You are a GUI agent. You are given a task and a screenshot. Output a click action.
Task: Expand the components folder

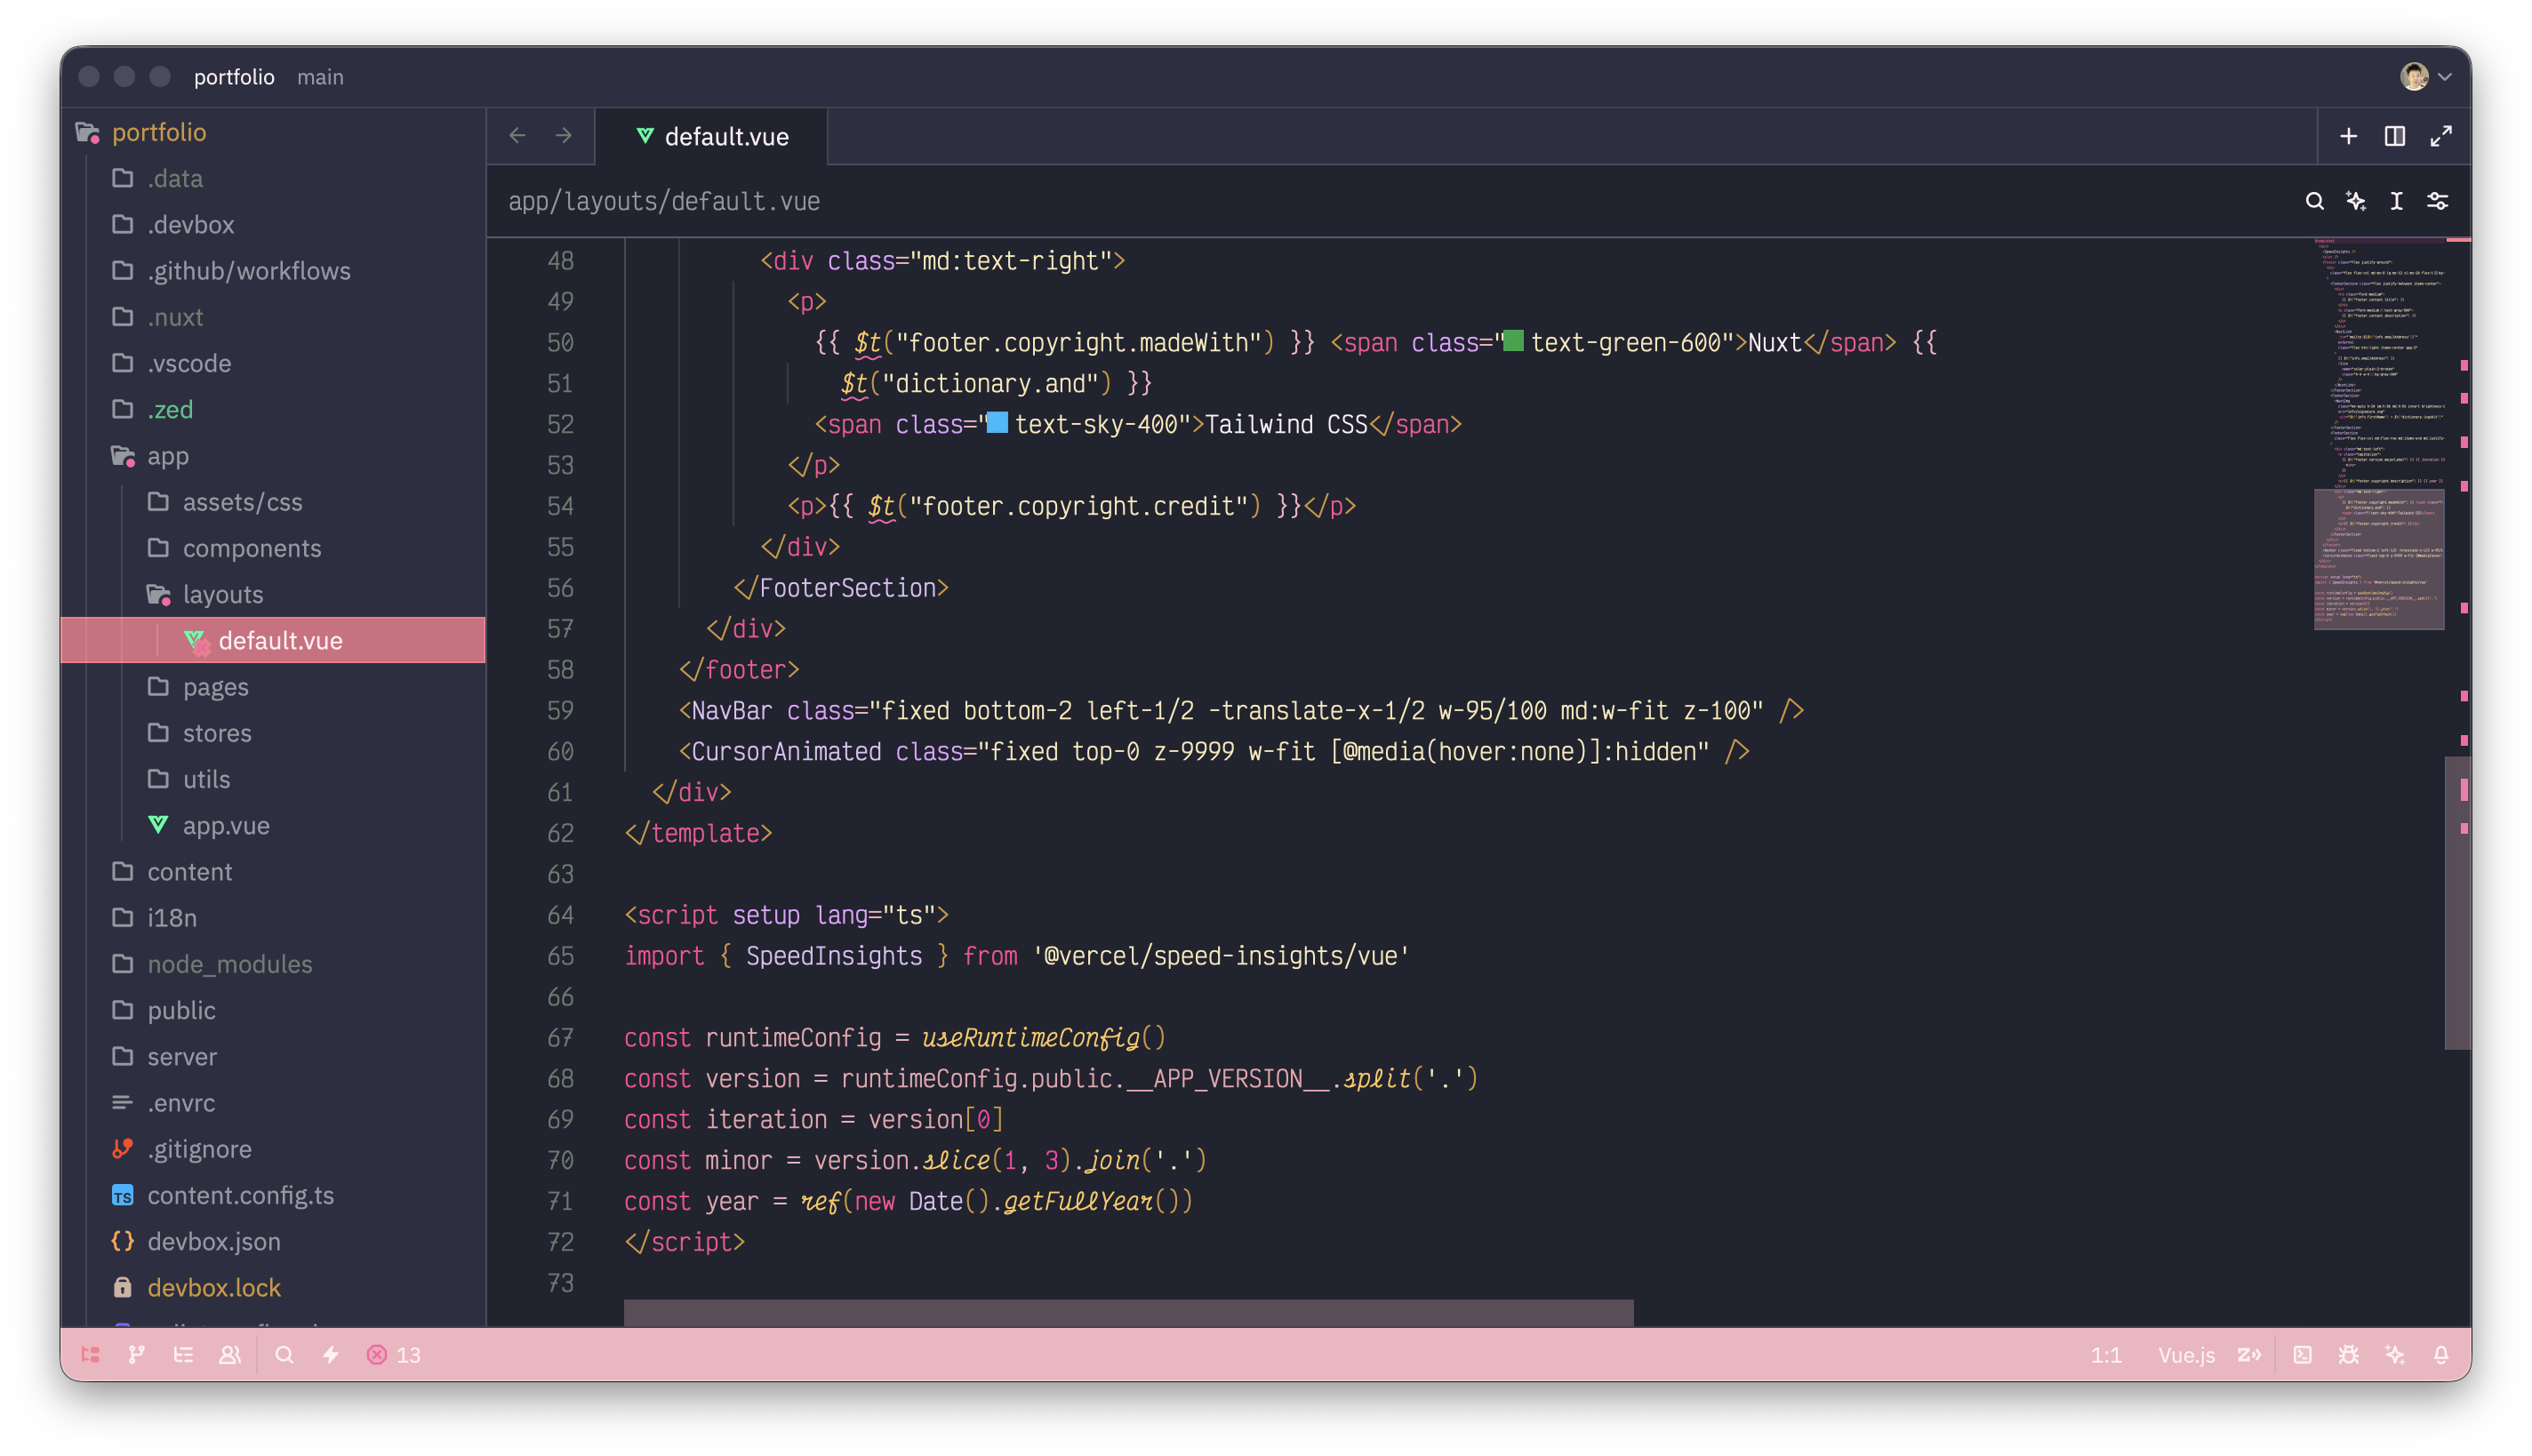(x=273, y=548)
